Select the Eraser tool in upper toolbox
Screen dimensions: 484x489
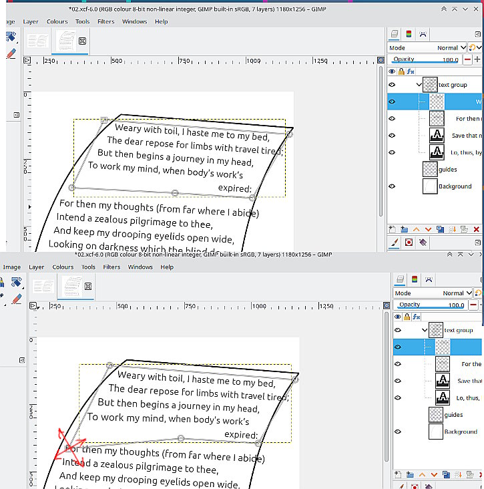[x=11, y=53]
